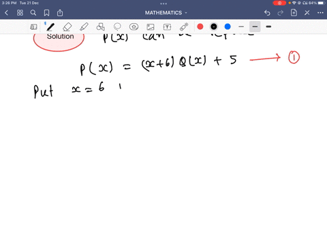Tap the battery status indicator
Screen dimensions: 327x245
[321, 3]
